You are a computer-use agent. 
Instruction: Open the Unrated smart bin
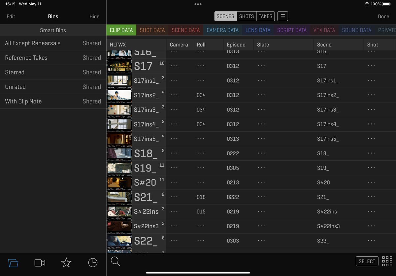53,87
